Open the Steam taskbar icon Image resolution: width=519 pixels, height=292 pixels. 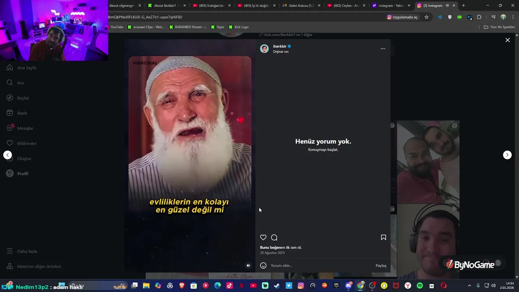(277, 286)
